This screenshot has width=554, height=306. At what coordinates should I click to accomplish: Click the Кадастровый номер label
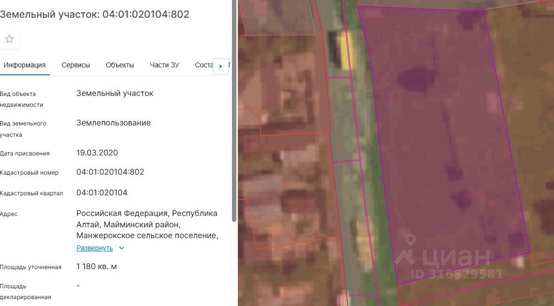[29, 173]
